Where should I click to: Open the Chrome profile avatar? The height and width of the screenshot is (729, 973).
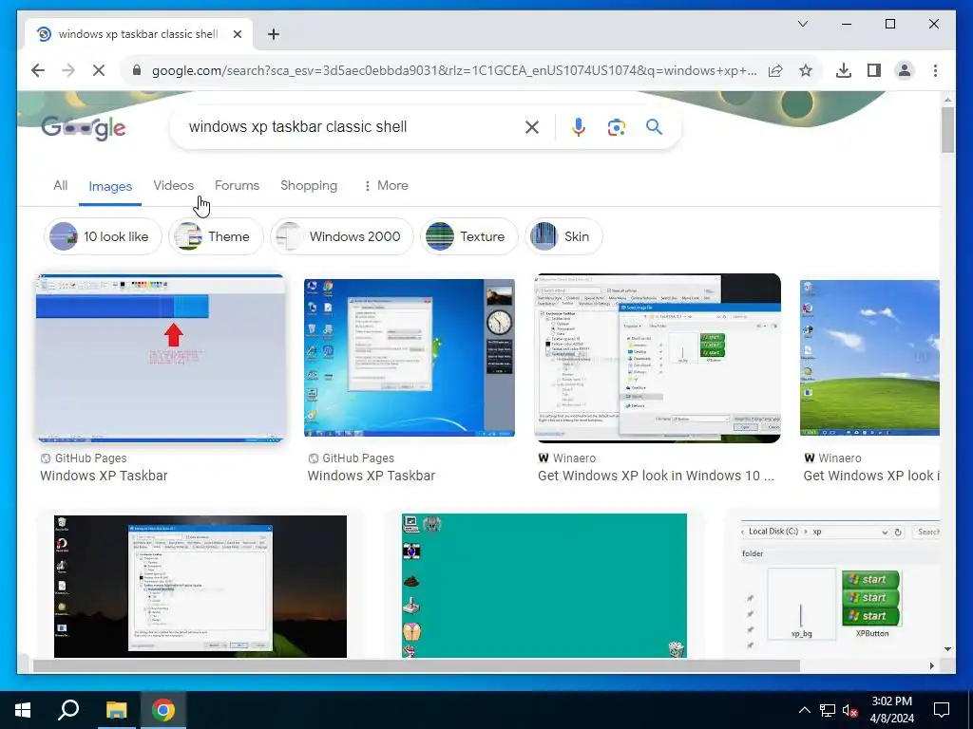[x=905, y=70]
